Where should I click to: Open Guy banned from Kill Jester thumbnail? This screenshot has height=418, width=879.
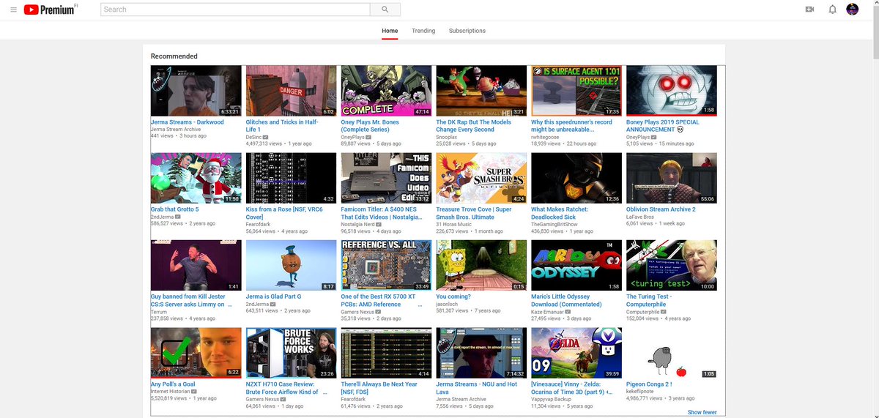(x=196, y=265)
